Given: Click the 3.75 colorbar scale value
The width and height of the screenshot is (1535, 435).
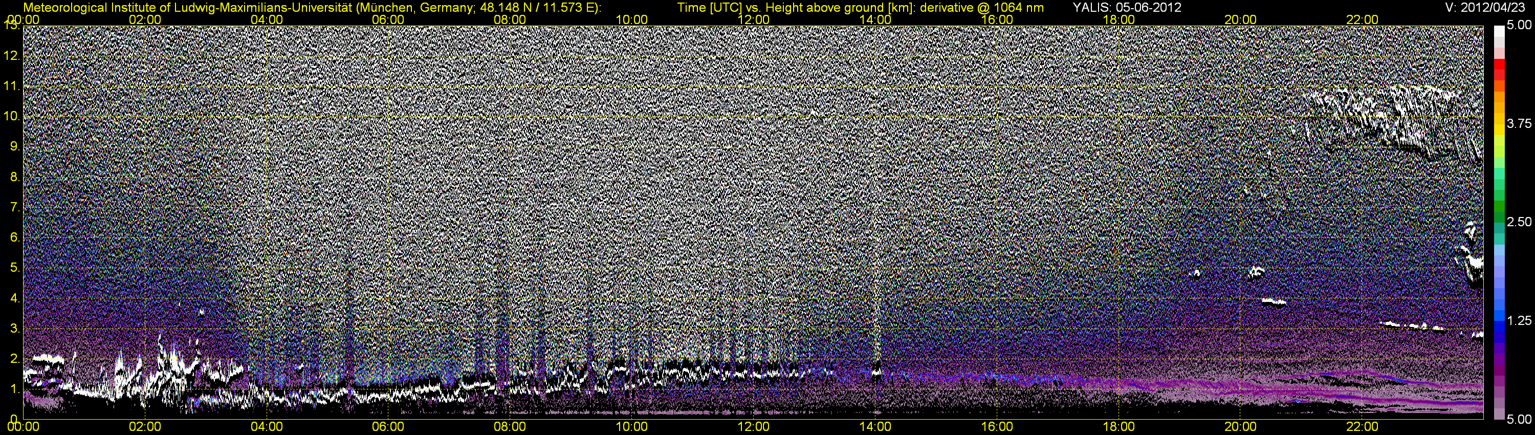Looking at the screenshot, I should pos(1519,123).
